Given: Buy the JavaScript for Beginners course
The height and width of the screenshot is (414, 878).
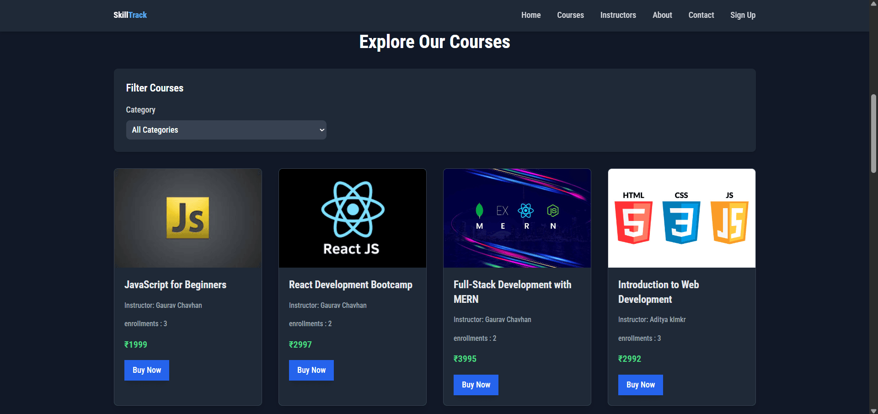Looking at the screenshot, I should coord(147,370).
